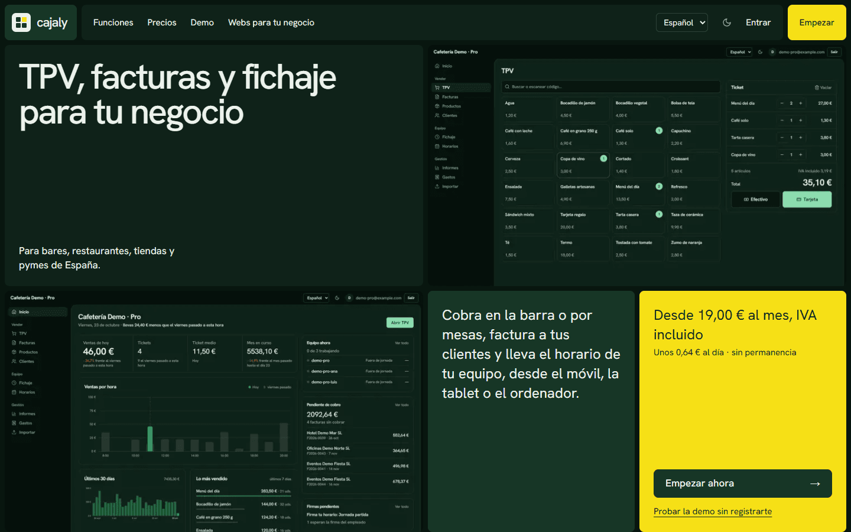The width and height of the screenshot is (851, 532).
Task: Open the Demo nav link
Action: (202, 22)
